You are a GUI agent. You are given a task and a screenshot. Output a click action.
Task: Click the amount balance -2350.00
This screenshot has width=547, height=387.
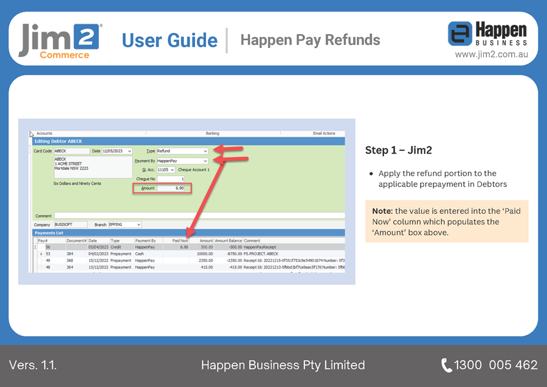click(x=235, y=261)
